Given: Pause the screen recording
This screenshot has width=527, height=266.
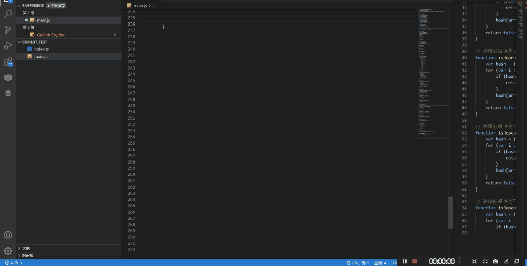Looking at the screenshot, I should (x=404, y=261).
